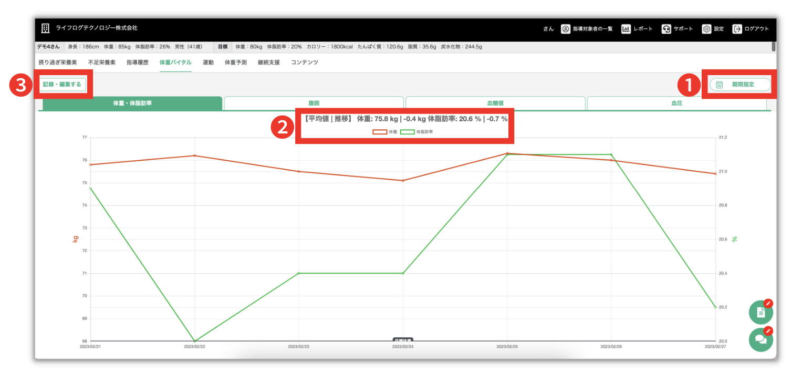Image resolution: width=792 pixels, height=374 pixels.
Task: Open the レポート chart icon
Action: [x=626, y=29]
